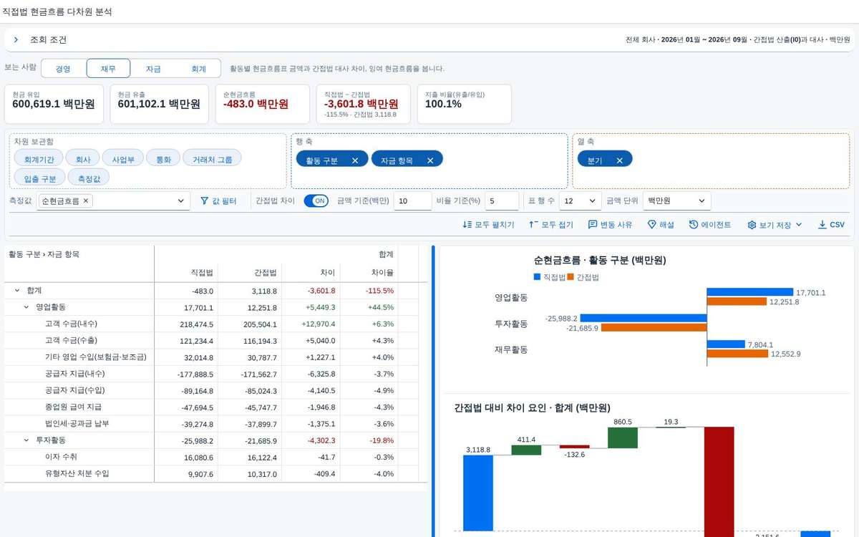Image resolution: width=859 pixels, height=537 pixels.
Task: Open 보기 저장 settings menu
Action: click(x=775, y=225)
